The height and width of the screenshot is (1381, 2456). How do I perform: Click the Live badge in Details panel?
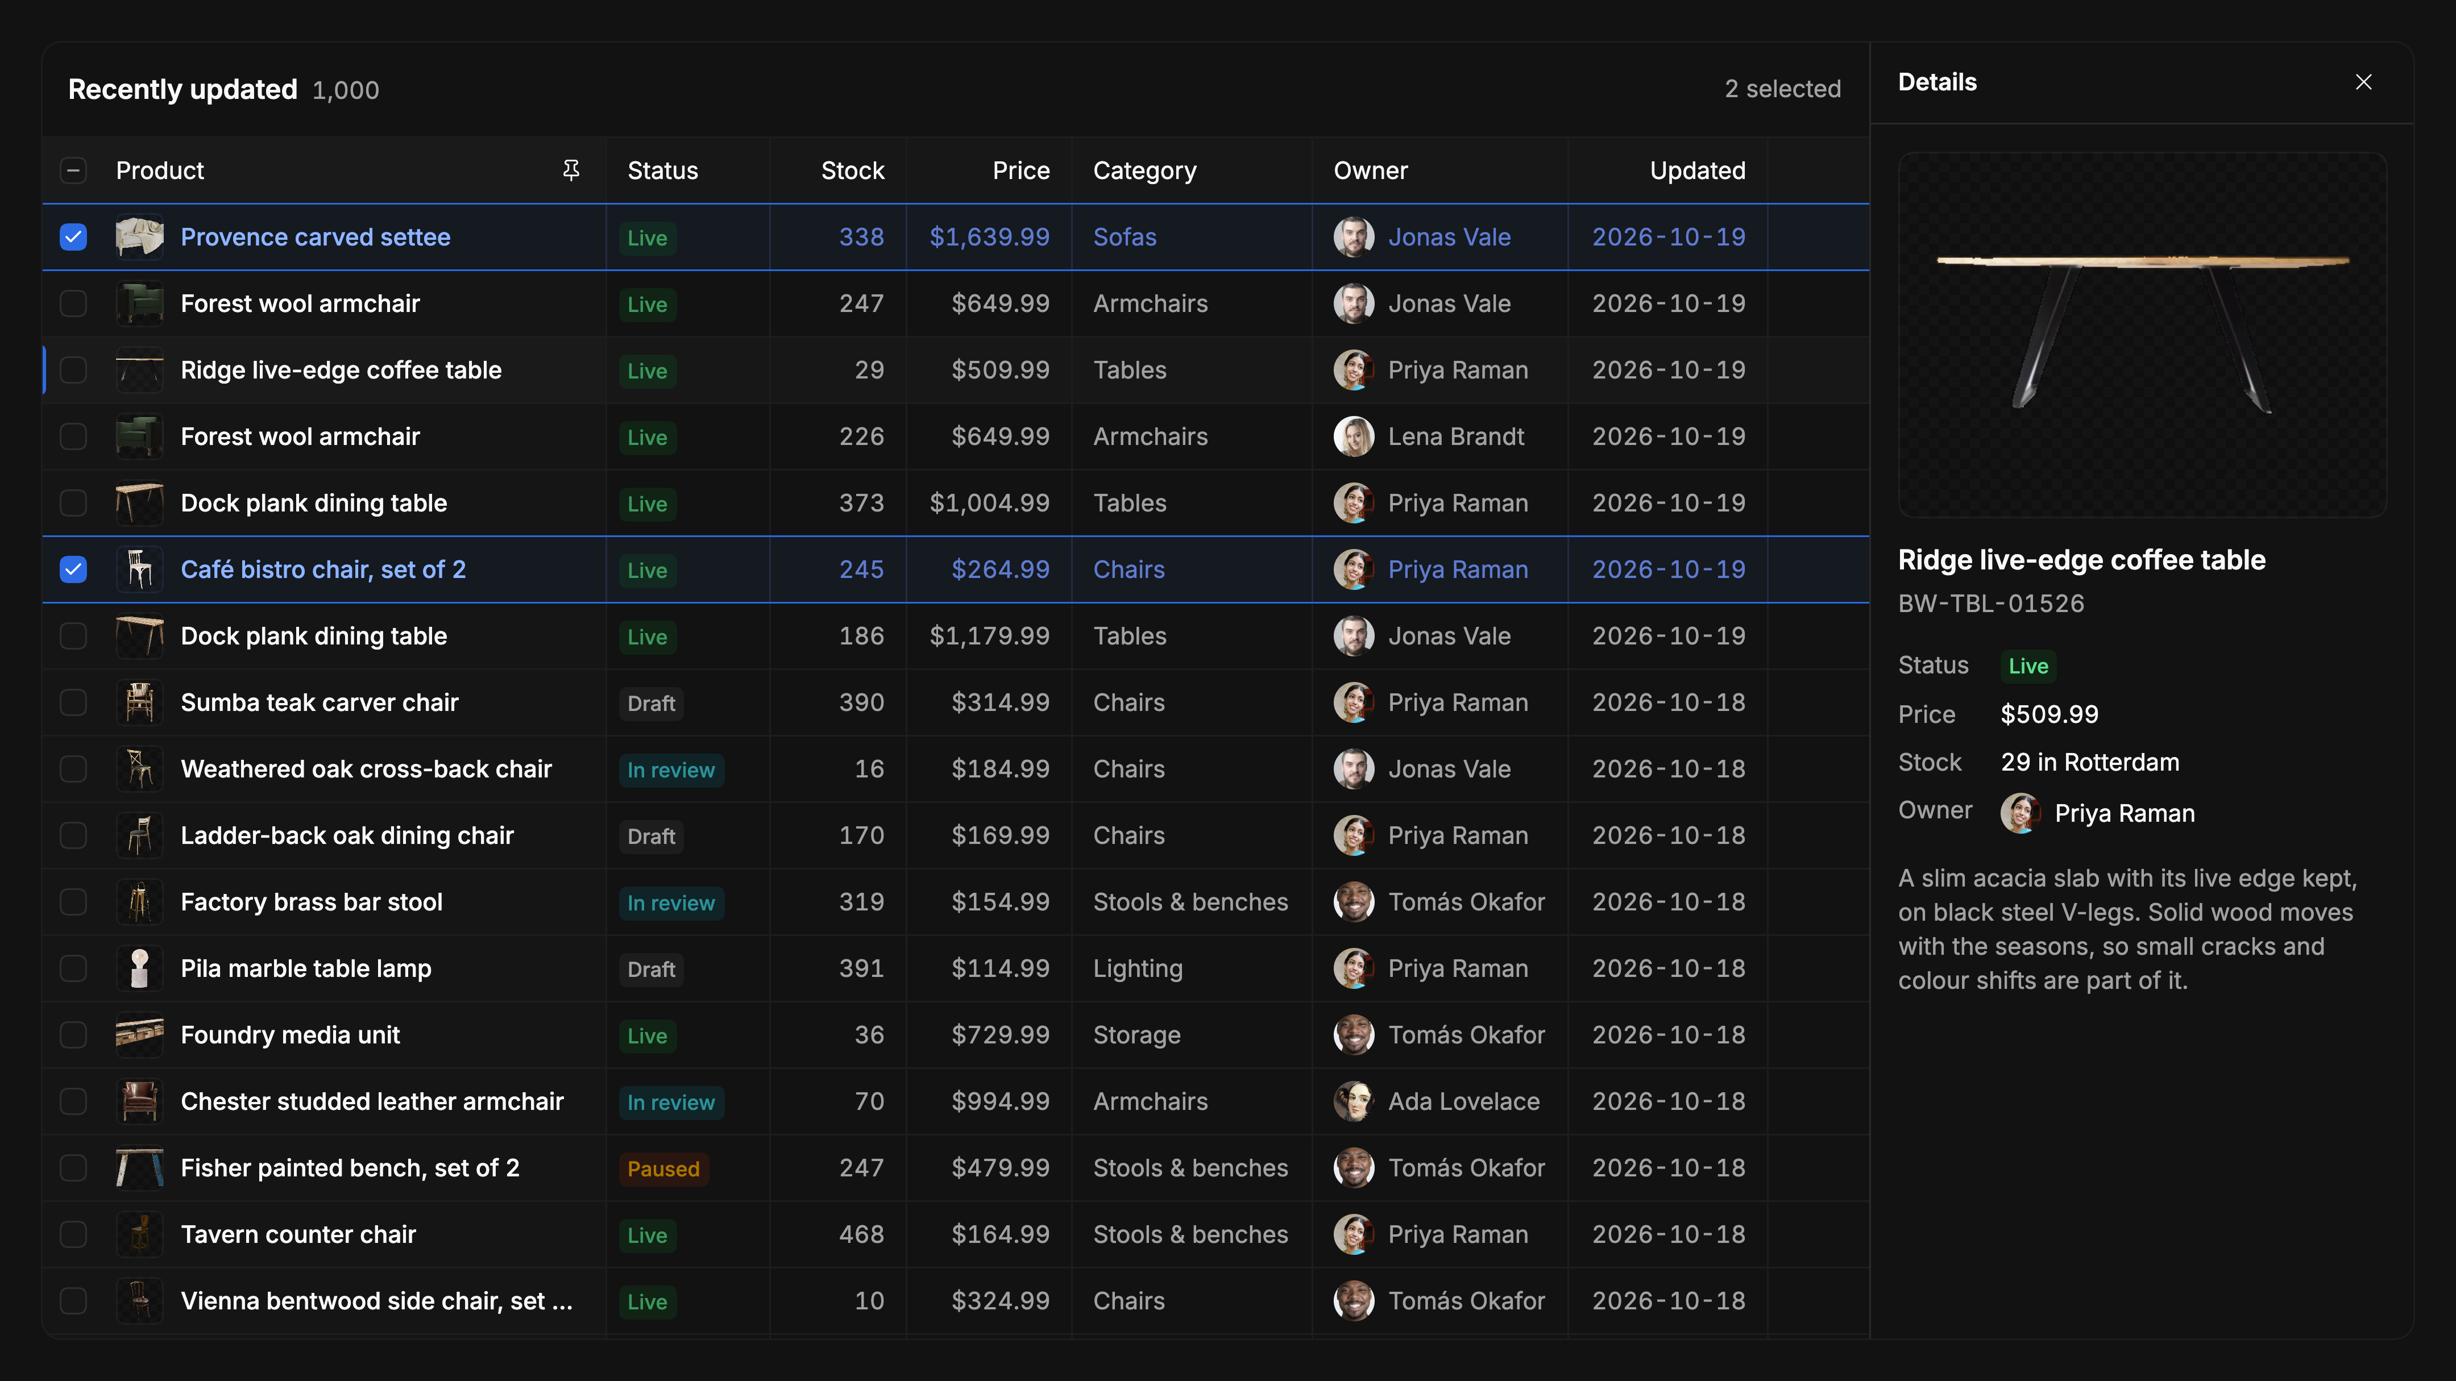(2028, 666)
